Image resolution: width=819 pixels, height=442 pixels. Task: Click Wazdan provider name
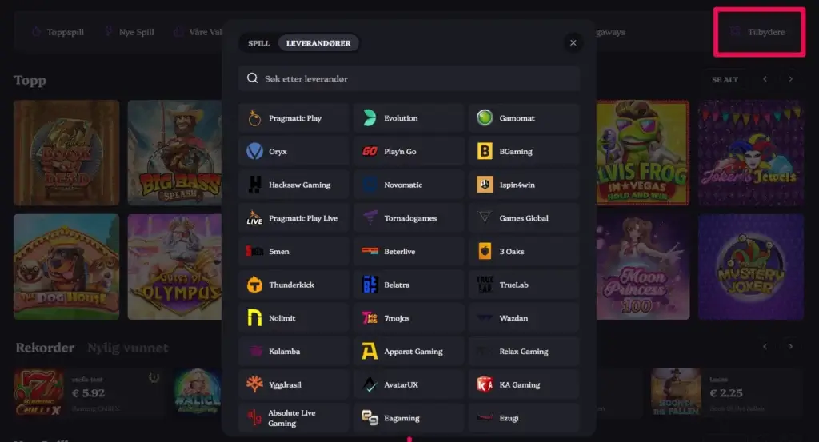(513, 318)
